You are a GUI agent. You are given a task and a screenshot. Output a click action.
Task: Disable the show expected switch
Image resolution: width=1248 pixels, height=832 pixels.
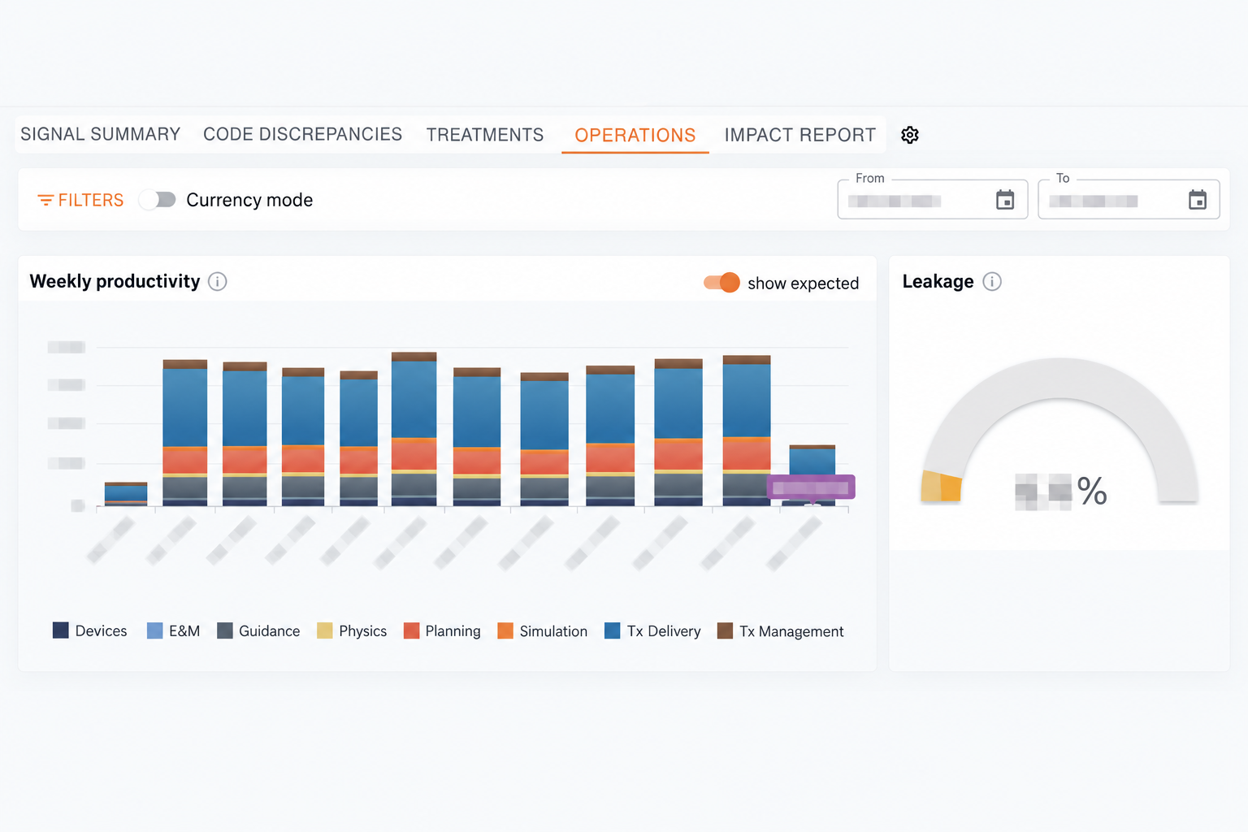click(x=721, y=283)
